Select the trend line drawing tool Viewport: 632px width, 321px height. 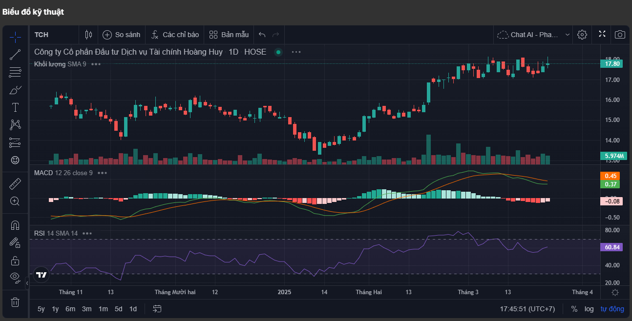[15, 55]
